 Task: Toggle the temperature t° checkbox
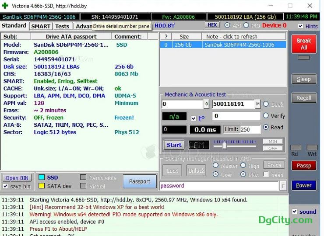pos(194,118)
